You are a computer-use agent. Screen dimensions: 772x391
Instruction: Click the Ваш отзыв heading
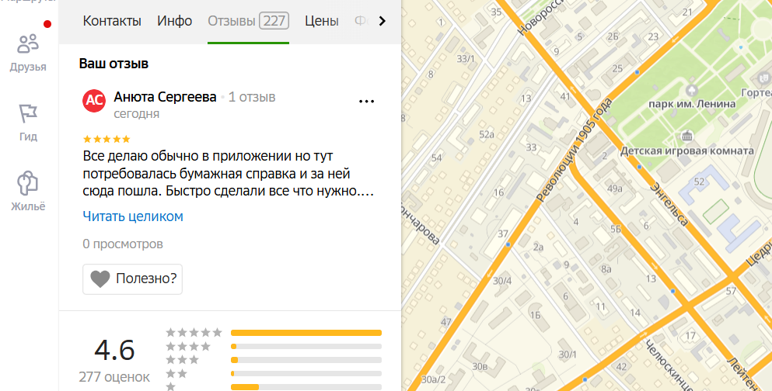(114, 64)
